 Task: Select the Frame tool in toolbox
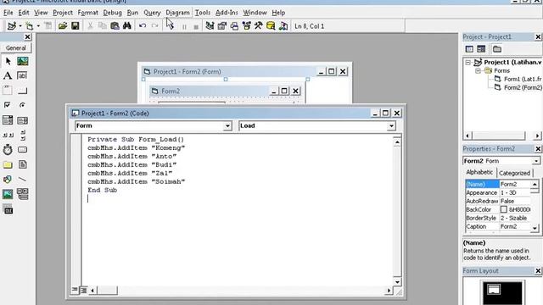click(x=8, y=91)
